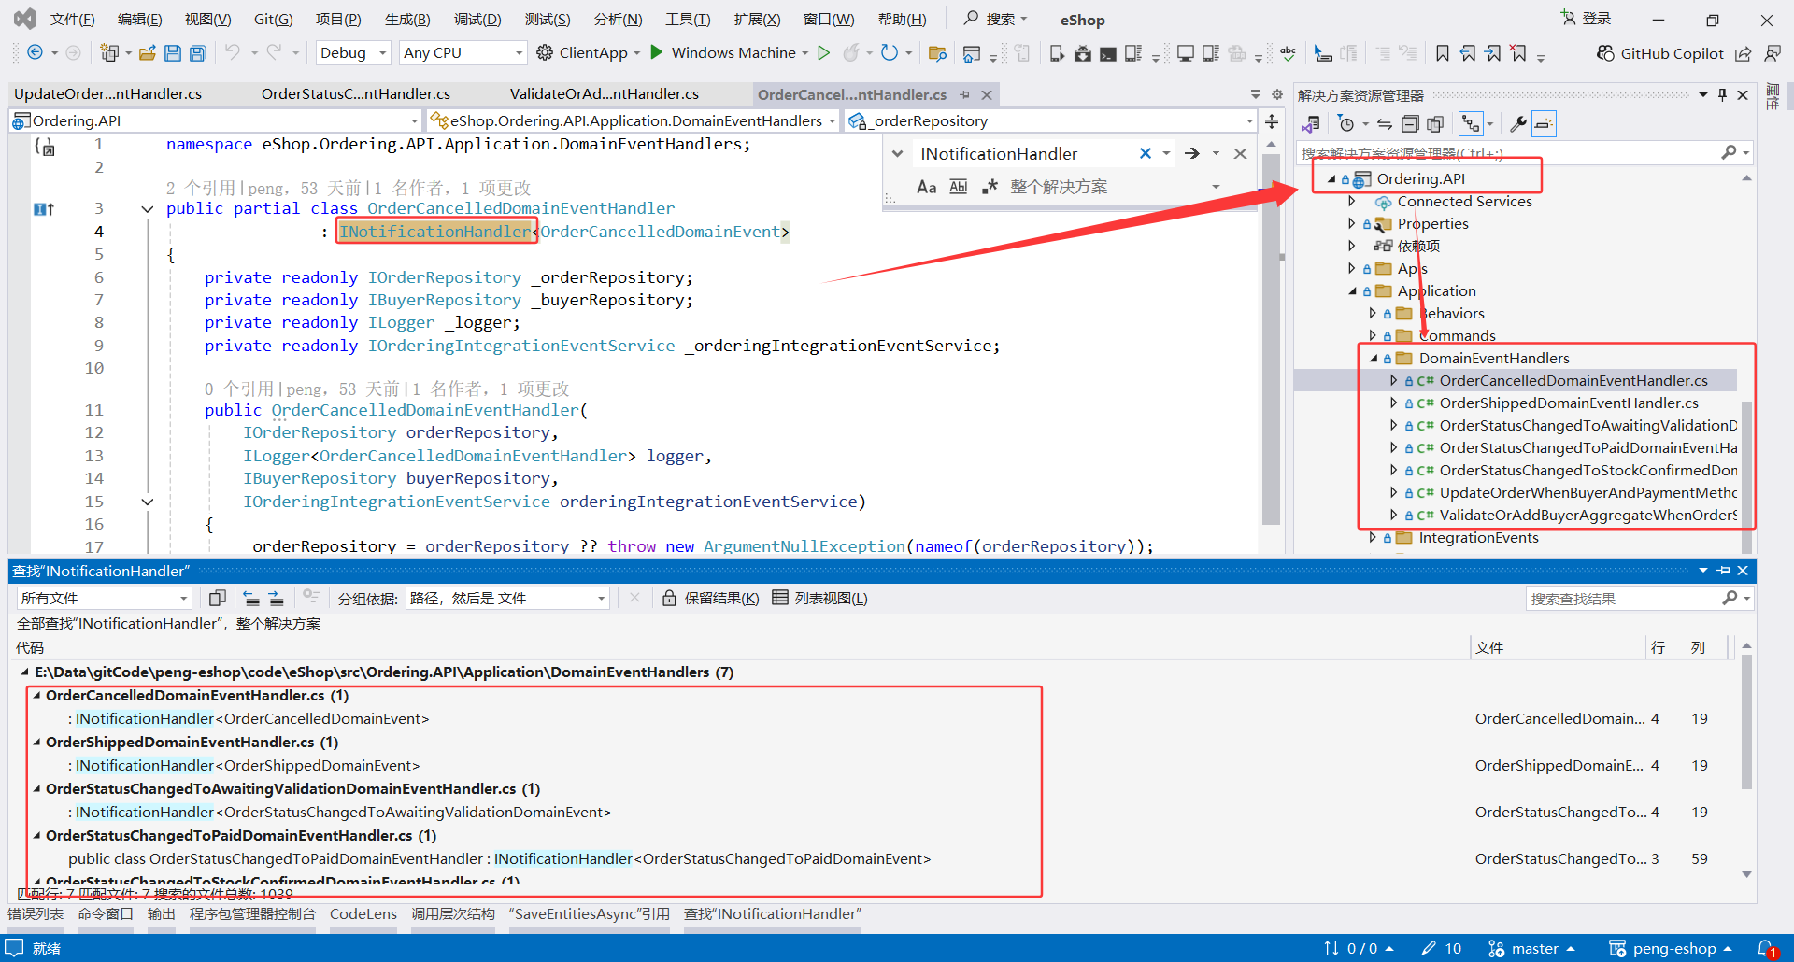Click pending changes filter clock icon
The width and height of the screenshot is (1794, 962).
[1346, 124]
